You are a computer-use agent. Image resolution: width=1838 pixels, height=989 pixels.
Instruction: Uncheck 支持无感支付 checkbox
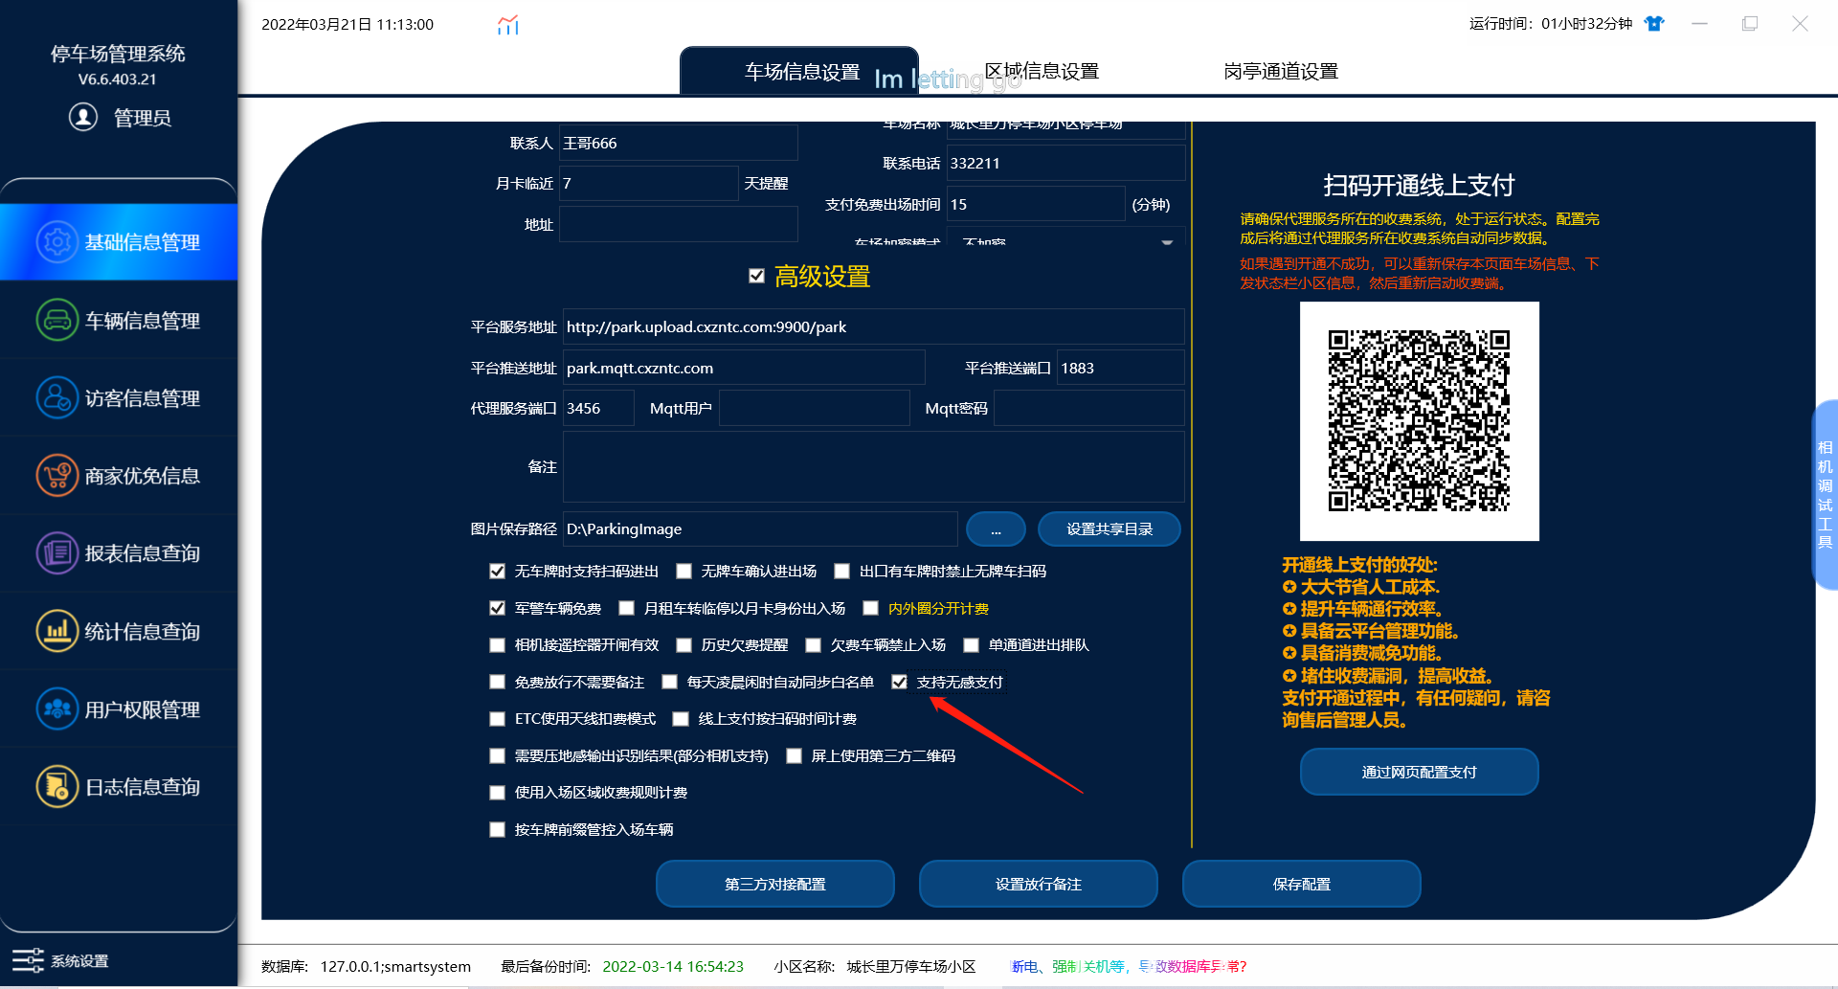point(899,682)
